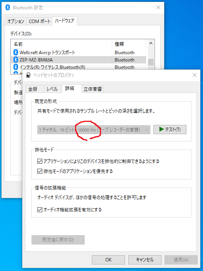Click the キャンセル button
203x271 pixels.
click(145, 260)
